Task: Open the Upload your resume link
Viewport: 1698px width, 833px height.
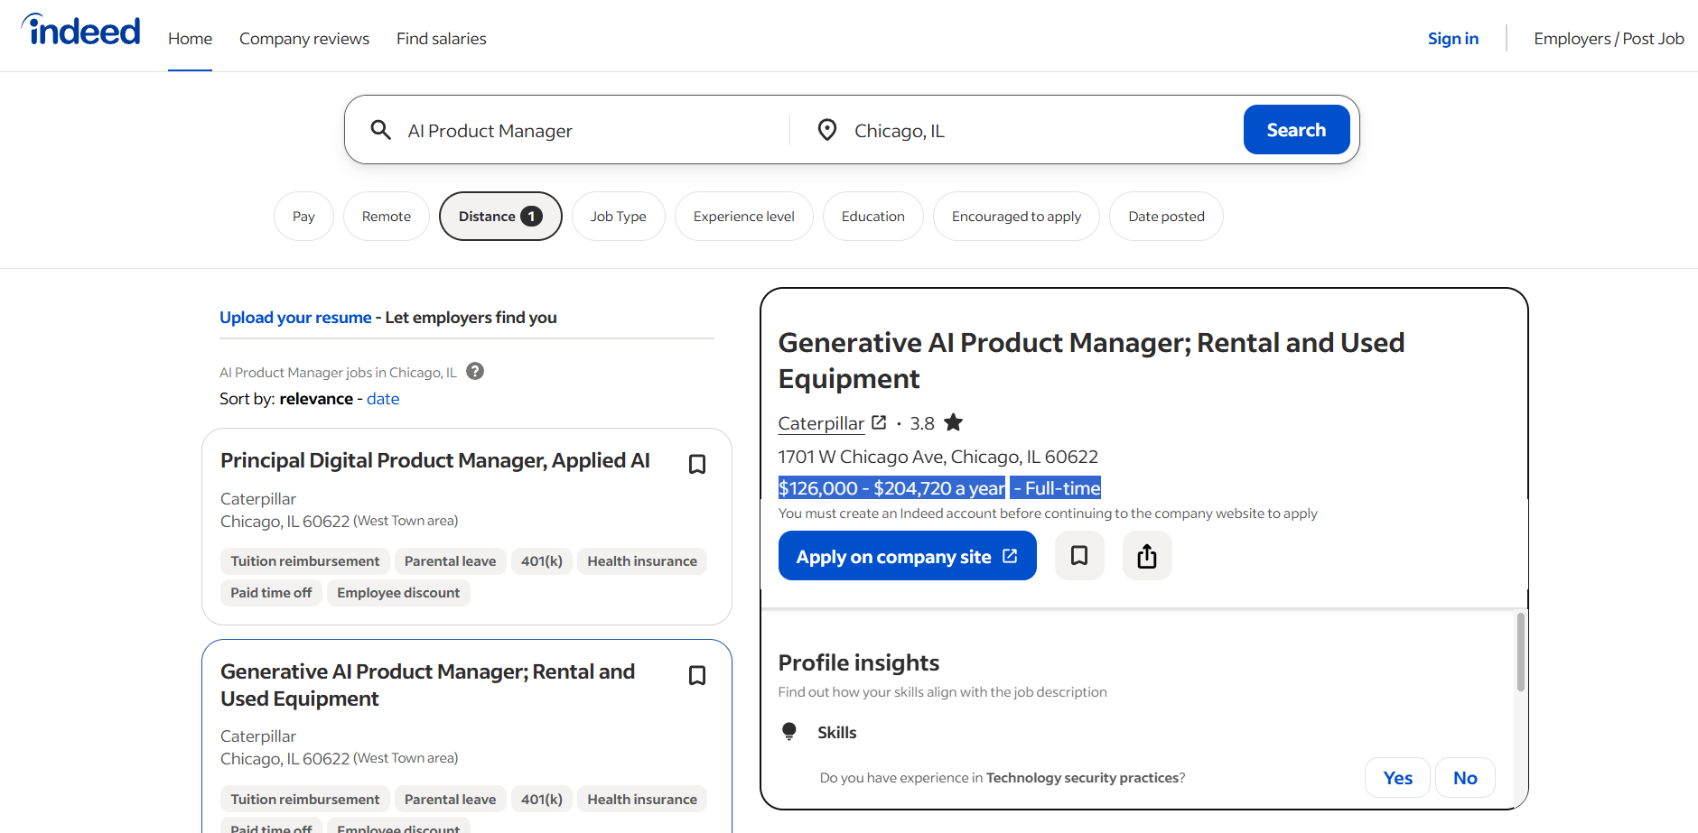Action: coord(295,317)
